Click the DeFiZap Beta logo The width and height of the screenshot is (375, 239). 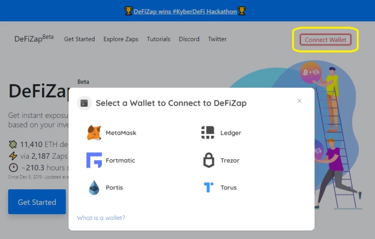[34, 38]
